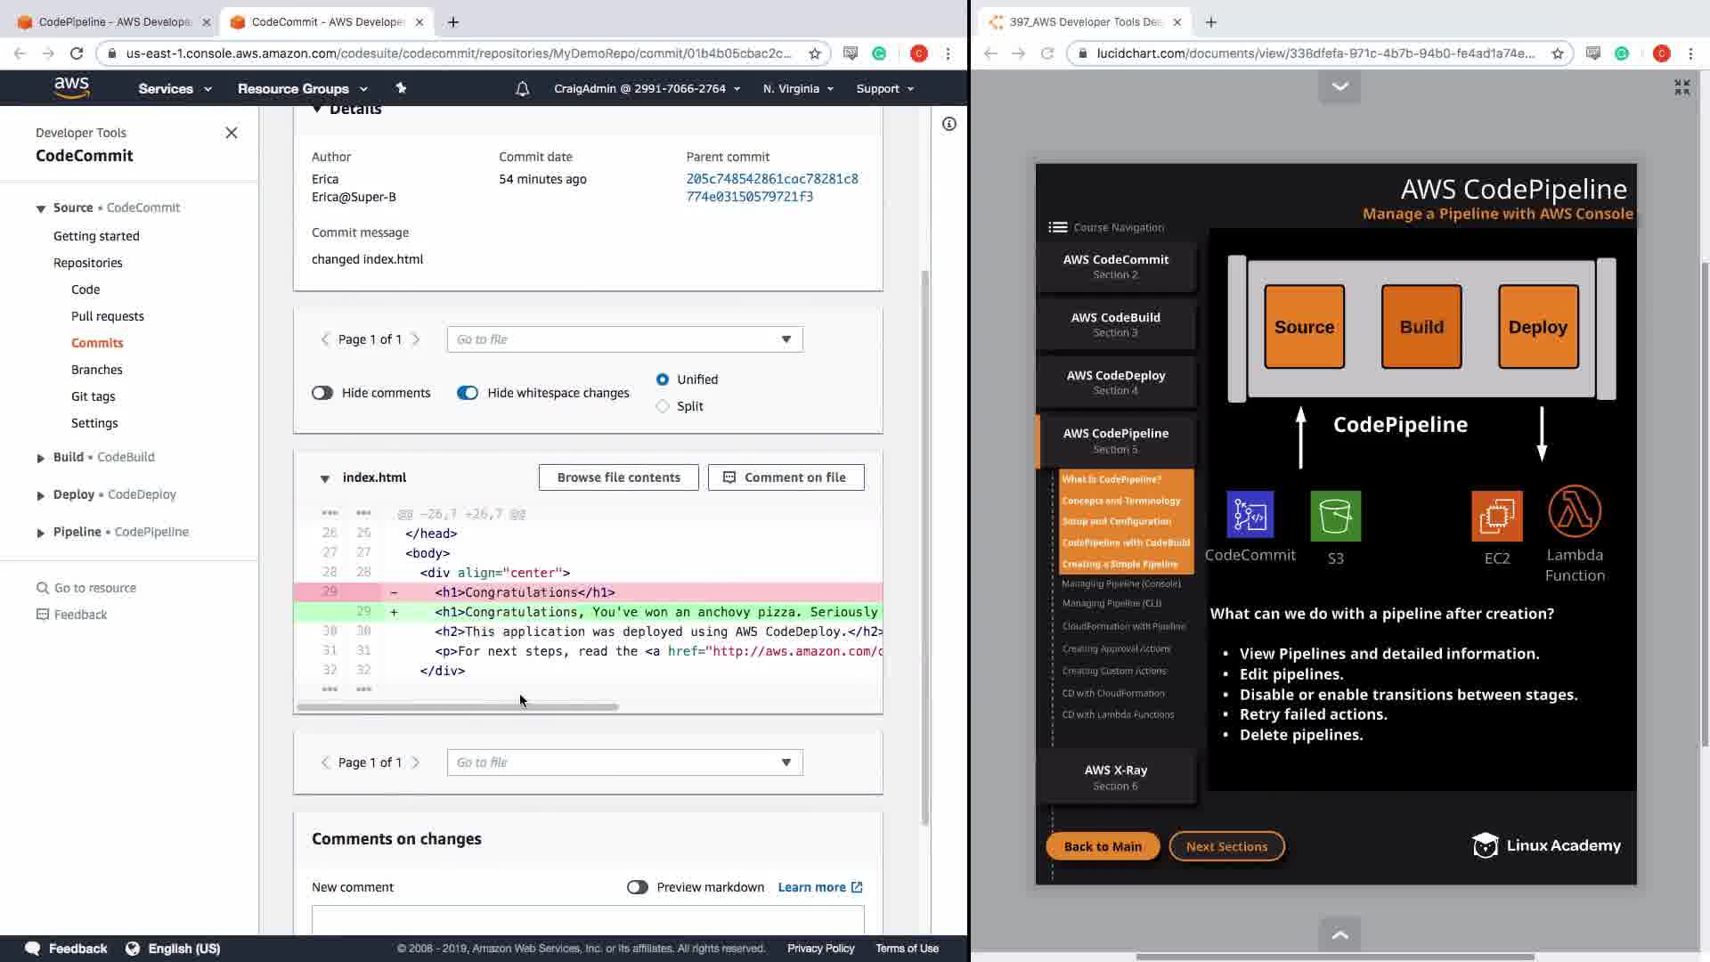The height and width of the screenshot is (962, 1710).
Task: Expand the Build CodeBuild section
Action: [x=41, y=458]
